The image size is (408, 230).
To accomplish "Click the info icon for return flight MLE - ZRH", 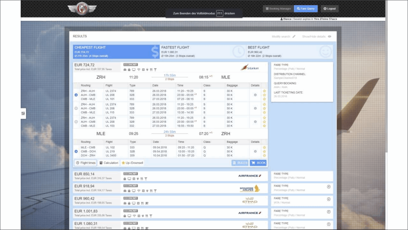I will pos(255,152).
